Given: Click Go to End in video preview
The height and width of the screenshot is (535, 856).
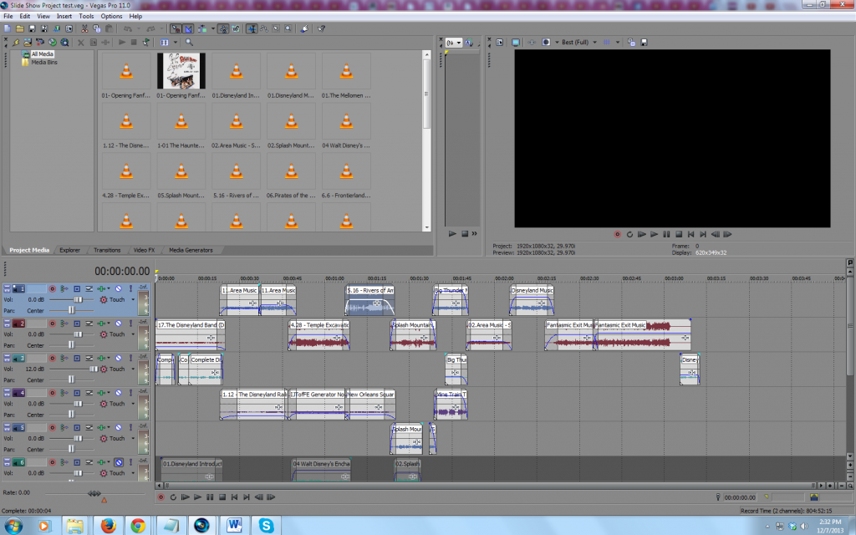Looking at the screenshot, I should [703, 234].
